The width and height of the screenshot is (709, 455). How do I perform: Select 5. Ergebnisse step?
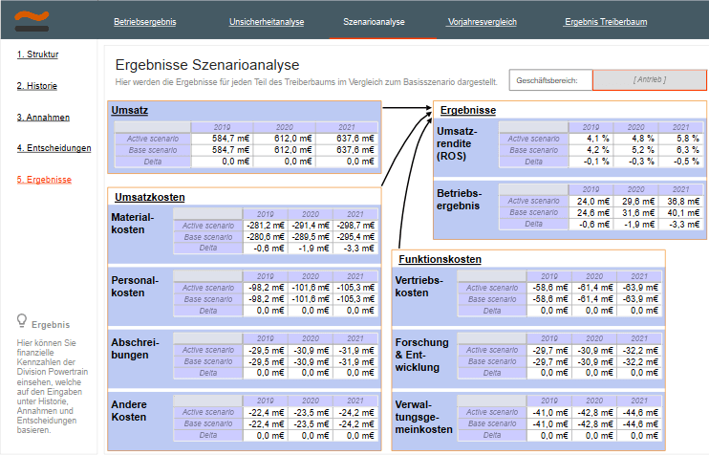pos(44,180)
